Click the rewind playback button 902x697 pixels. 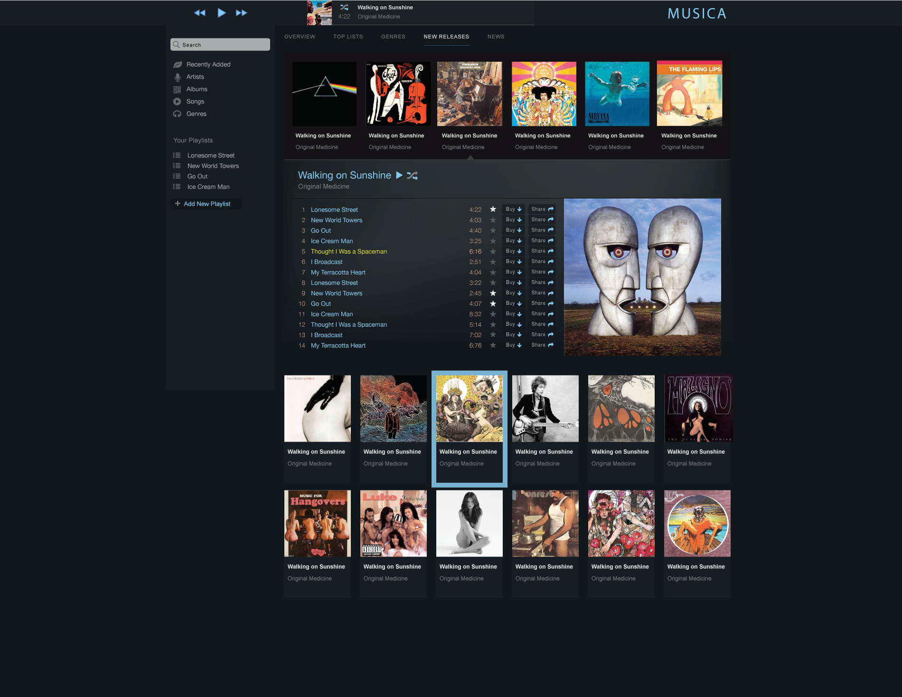[x=200, y=13]
